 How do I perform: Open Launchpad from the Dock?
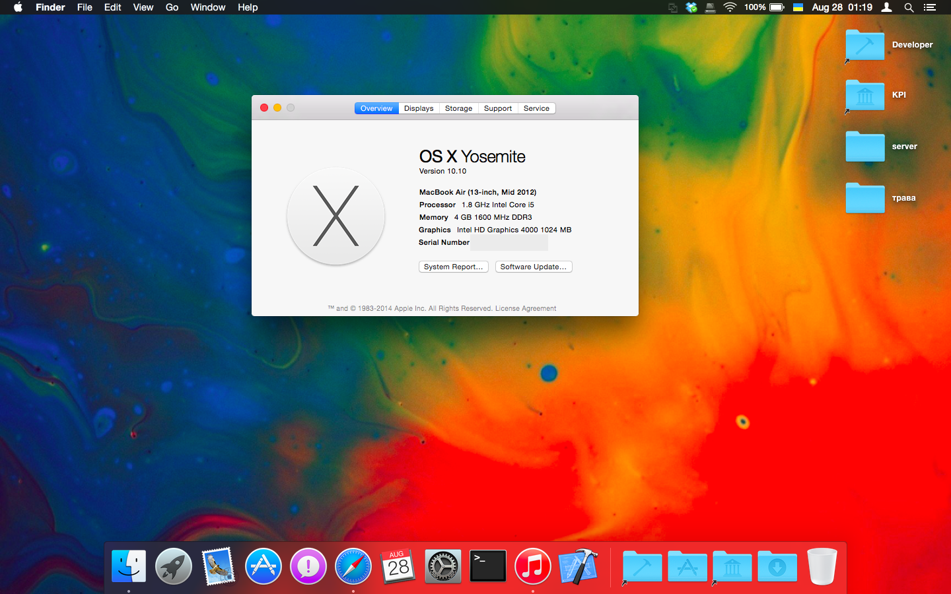[174, 566]
